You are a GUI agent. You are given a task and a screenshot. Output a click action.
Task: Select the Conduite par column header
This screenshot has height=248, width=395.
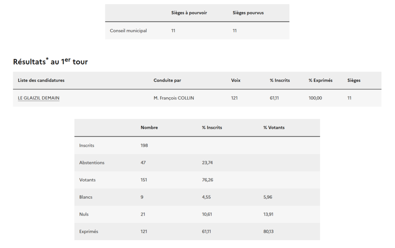[167, 80]
